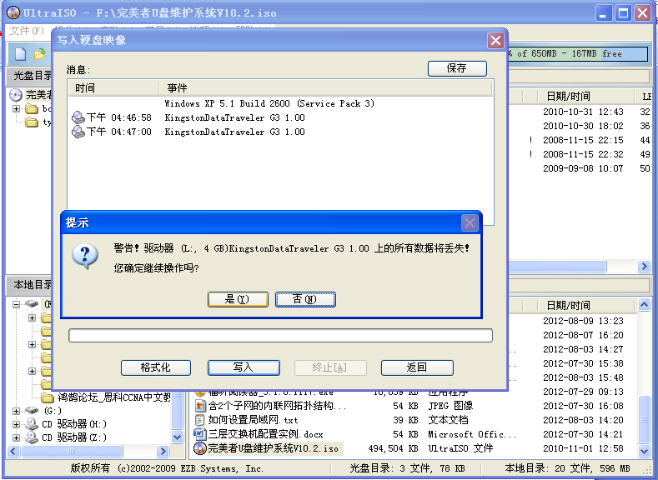Maximize the UltraISO window
The image size is (658, 480).
point(623,13)
